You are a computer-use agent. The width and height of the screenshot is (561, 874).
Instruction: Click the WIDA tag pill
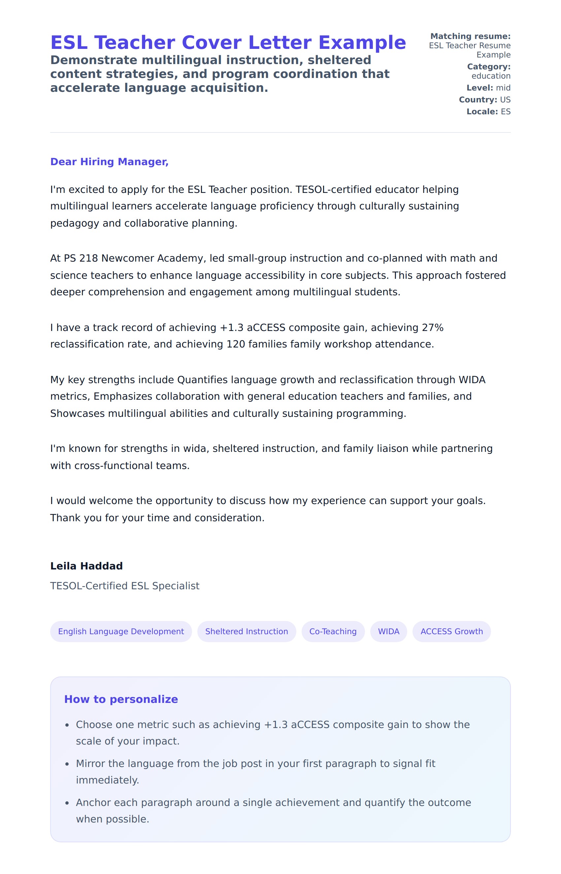tap(388, 631)
